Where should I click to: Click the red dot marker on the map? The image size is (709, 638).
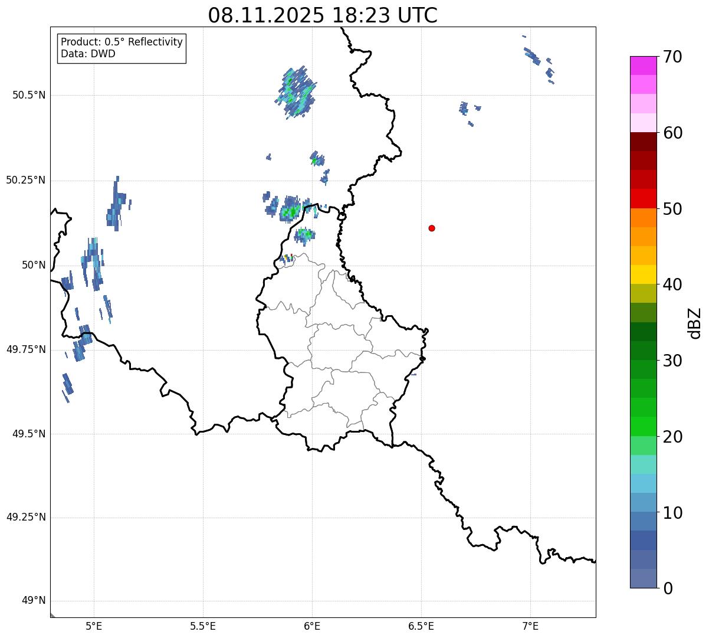(x=432, y=228)
